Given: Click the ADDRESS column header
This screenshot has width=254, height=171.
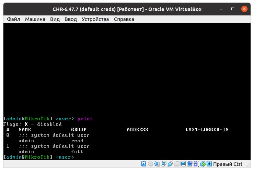Looking at the screenshot, I should (137, 130).
